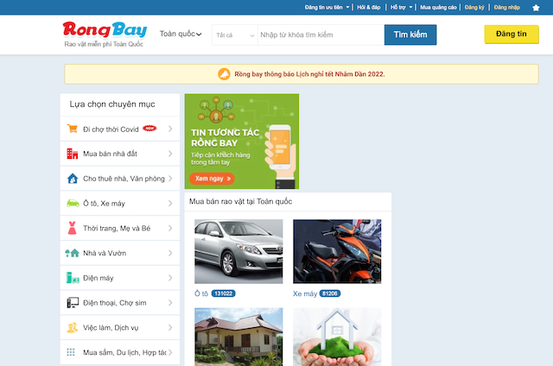Viewport: 553px width, 366px height.
Task: Click the pink dress fashion icon
Action: (x=73, y=228)
